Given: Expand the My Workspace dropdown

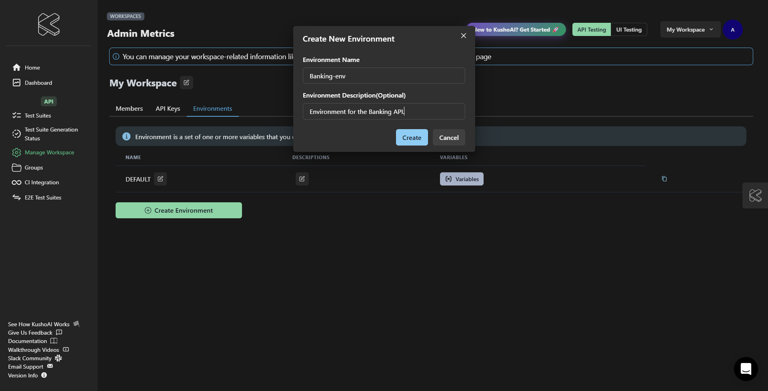Looking at the screenshot, I should point(690,30).
